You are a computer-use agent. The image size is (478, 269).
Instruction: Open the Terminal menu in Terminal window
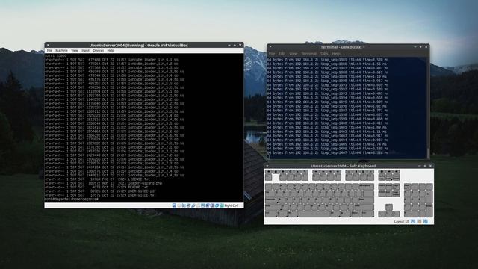tap(308, 54)
